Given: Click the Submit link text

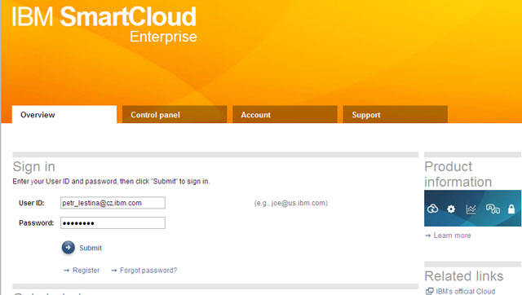Looking at the screenshot, I should 91,248.
